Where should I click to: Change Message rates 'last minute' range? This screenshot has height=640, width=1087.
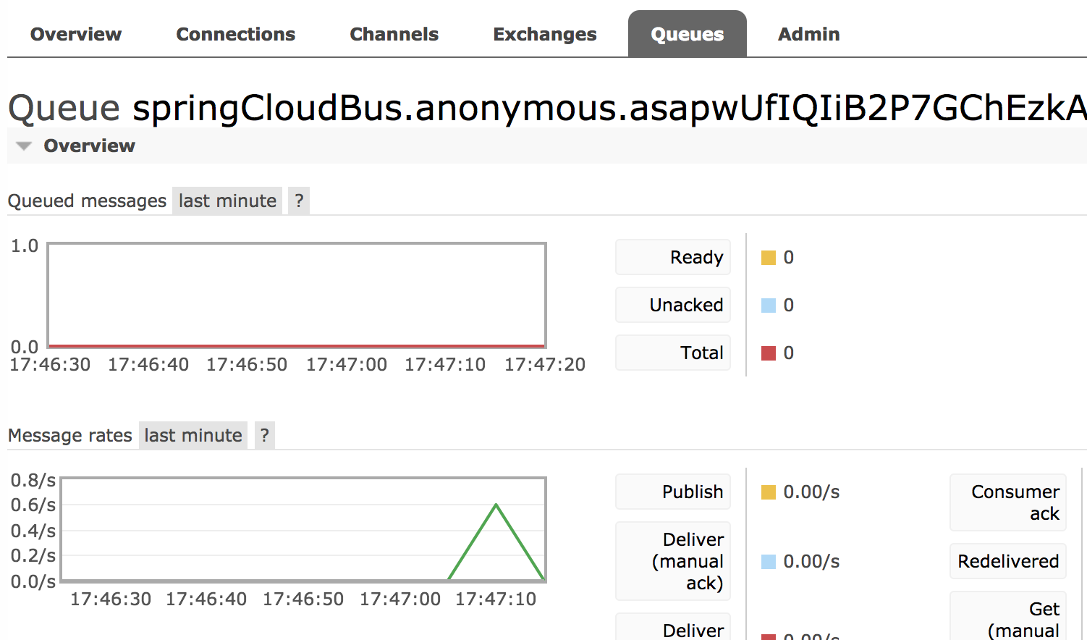(x=193, y=435)
